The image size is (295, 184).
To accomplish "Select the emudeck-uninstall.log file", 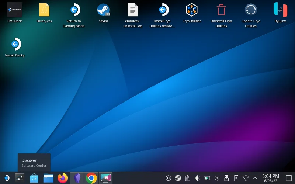I will click(133, 10).
